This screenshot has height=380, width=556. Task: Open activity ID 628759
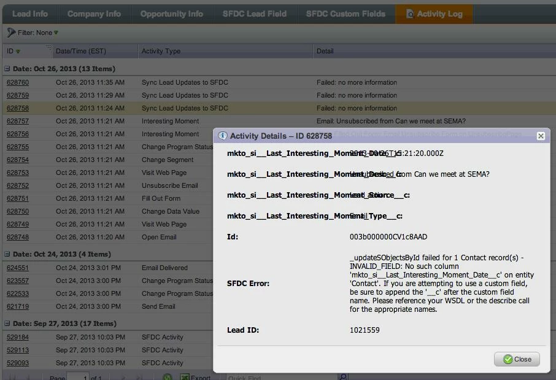point(18,95)
